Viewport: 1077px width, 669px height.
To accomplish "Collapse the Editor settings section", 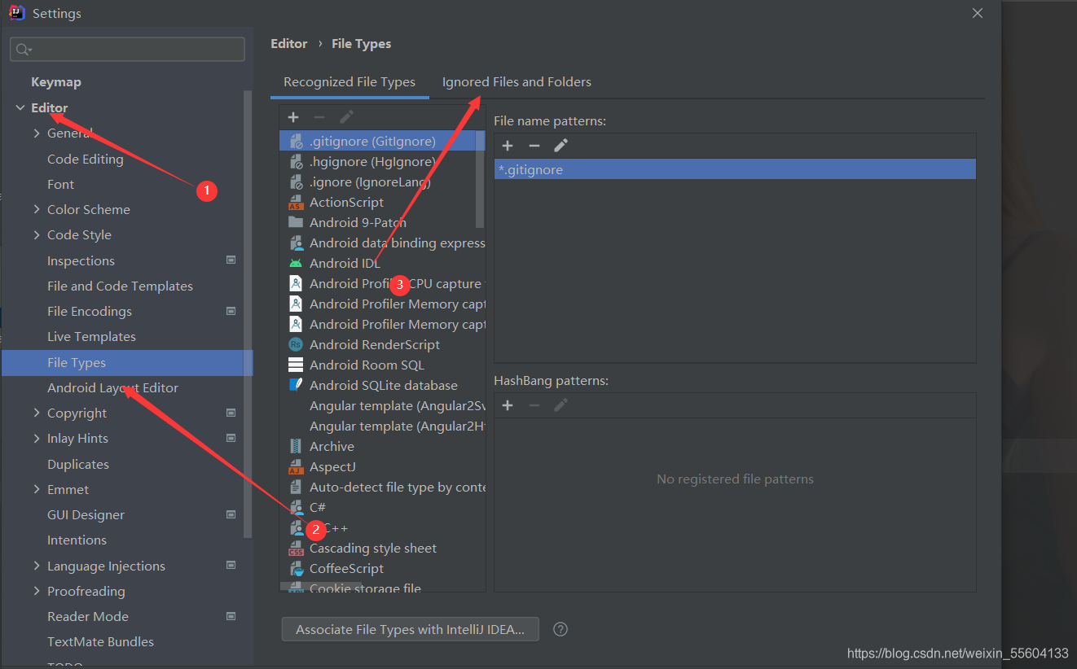I will point(20,107).
